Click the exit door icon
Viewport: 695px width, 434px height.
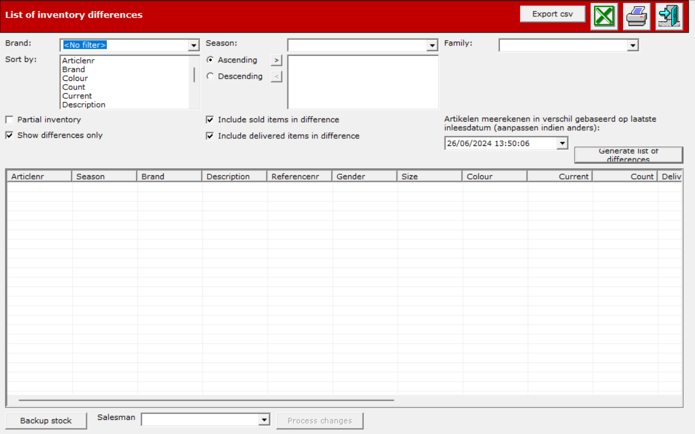[669, 16]
